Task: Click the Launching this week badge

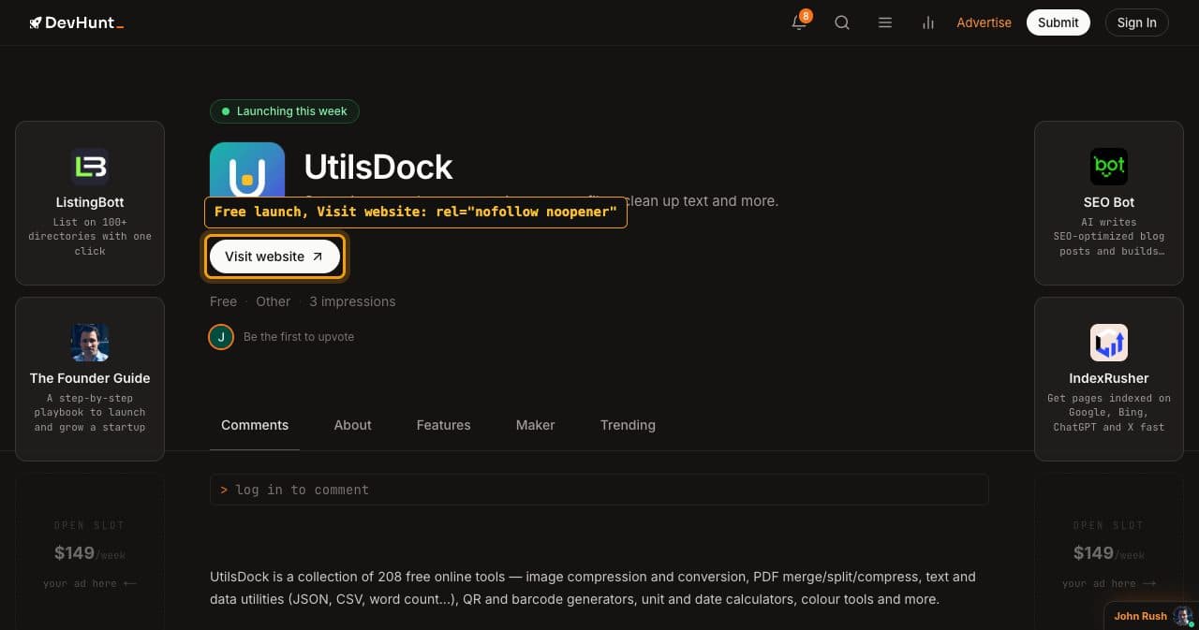Action: click(285, 111)
